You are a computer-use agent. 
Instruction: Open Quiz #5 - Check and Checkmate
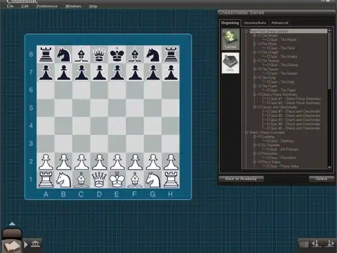[x=295, y=128]
